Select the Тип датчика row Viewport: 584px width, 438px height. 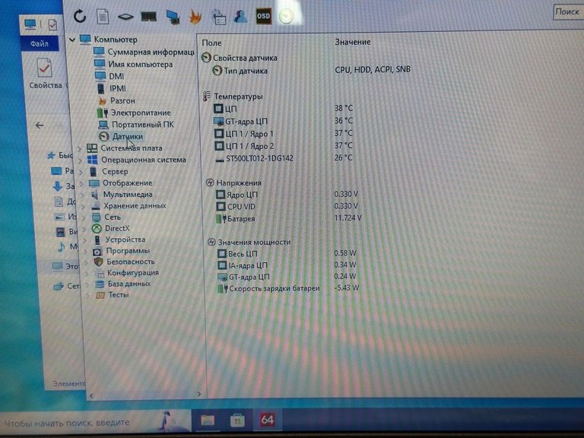click(x=311, y=70)
